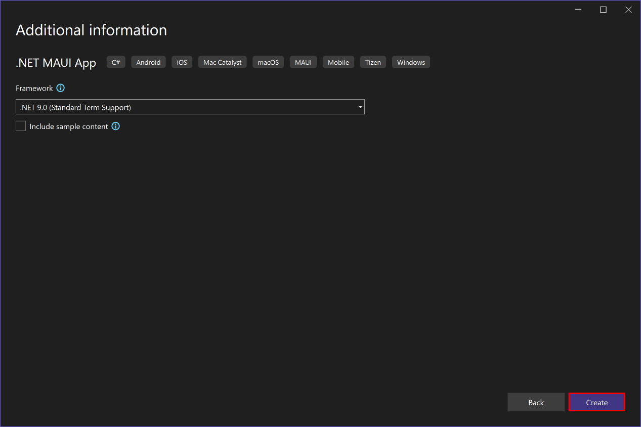The image size is (641, 427).
Task: Maximize the dialog window
Action: pyautogui.click(x=603, y=9)
